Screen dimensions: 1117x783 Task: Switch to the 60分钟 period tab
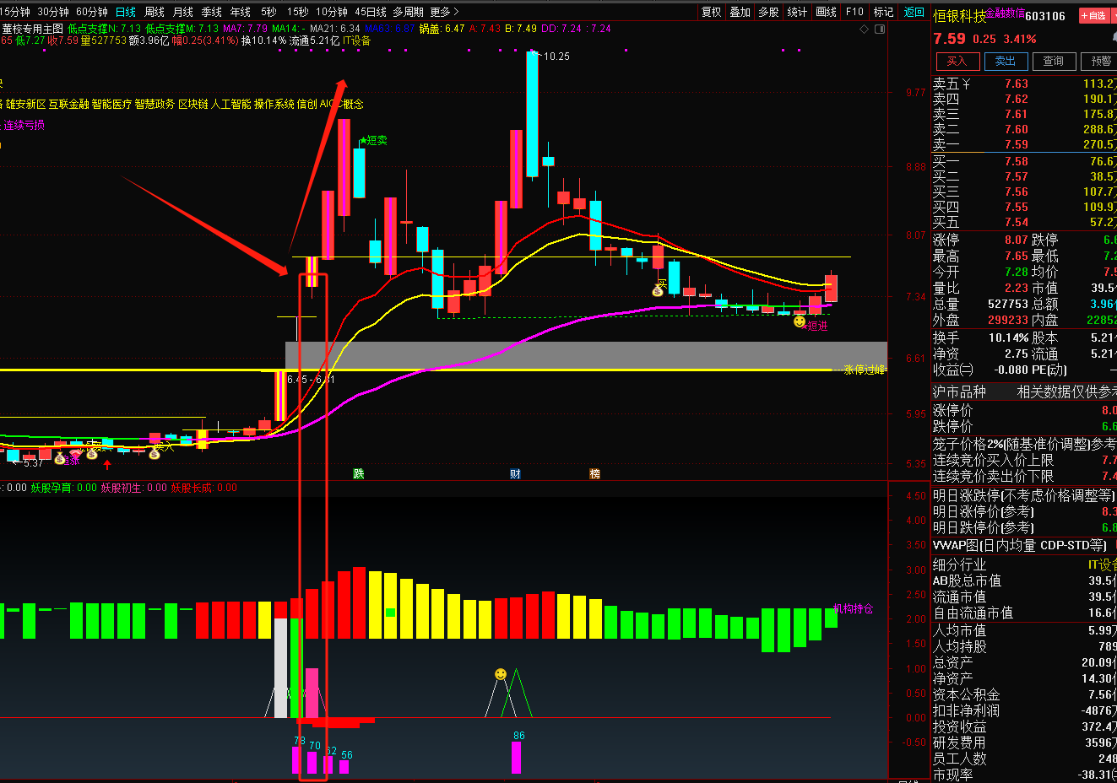(92, 12)
